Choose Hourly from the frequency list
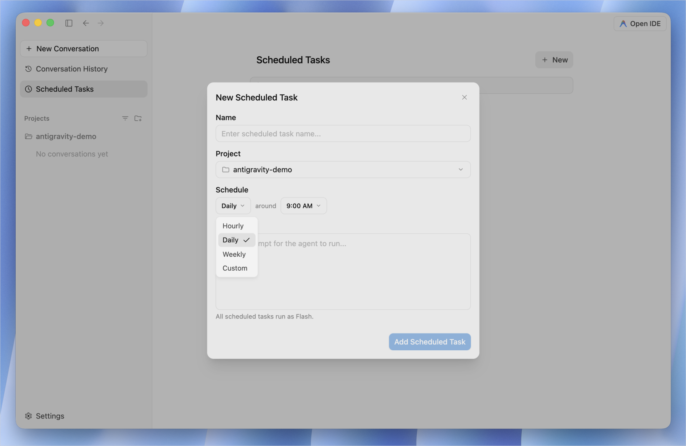The width and height of the screenshot is (686, 446). (237, 226)
